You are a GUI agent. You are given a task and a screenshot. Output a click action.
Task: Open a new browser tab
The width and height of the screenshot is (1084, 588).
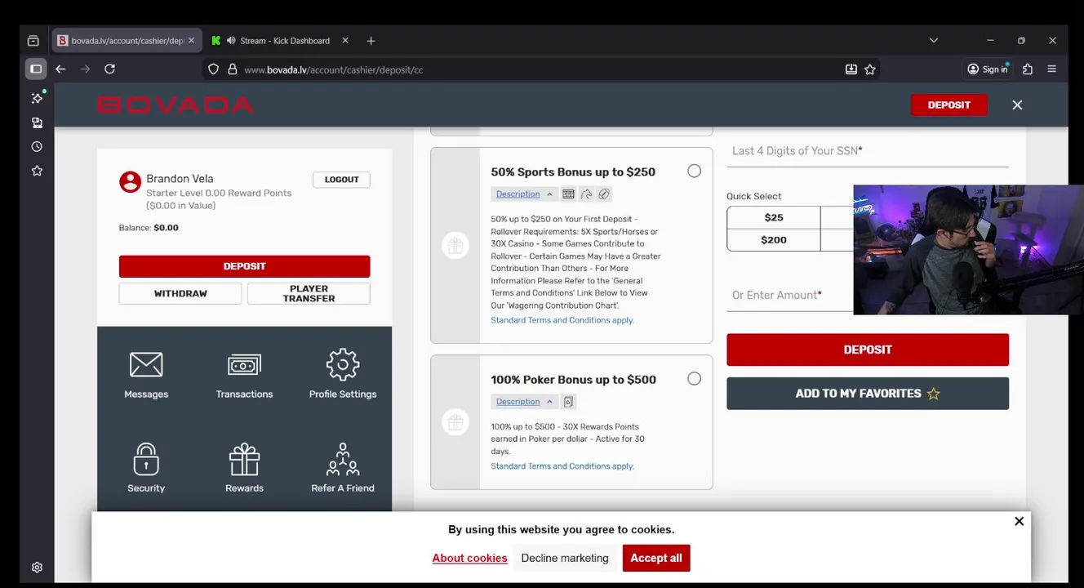point(371,41)
